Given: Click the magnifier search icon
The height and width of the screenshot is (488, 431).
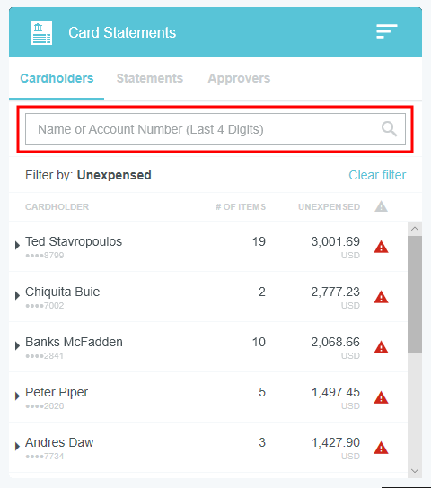Looking at the screenshot, I should [x=389, y=129].
